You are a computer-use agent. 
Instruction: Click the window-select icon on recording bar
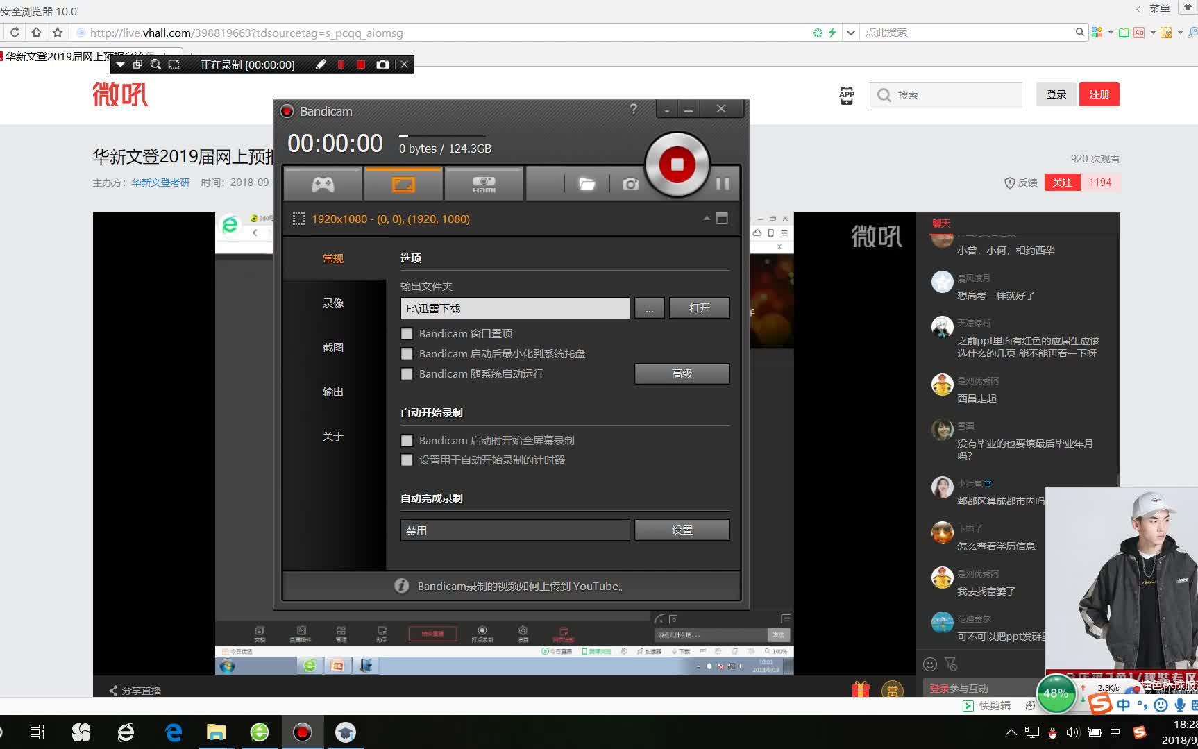click(137, 65)
